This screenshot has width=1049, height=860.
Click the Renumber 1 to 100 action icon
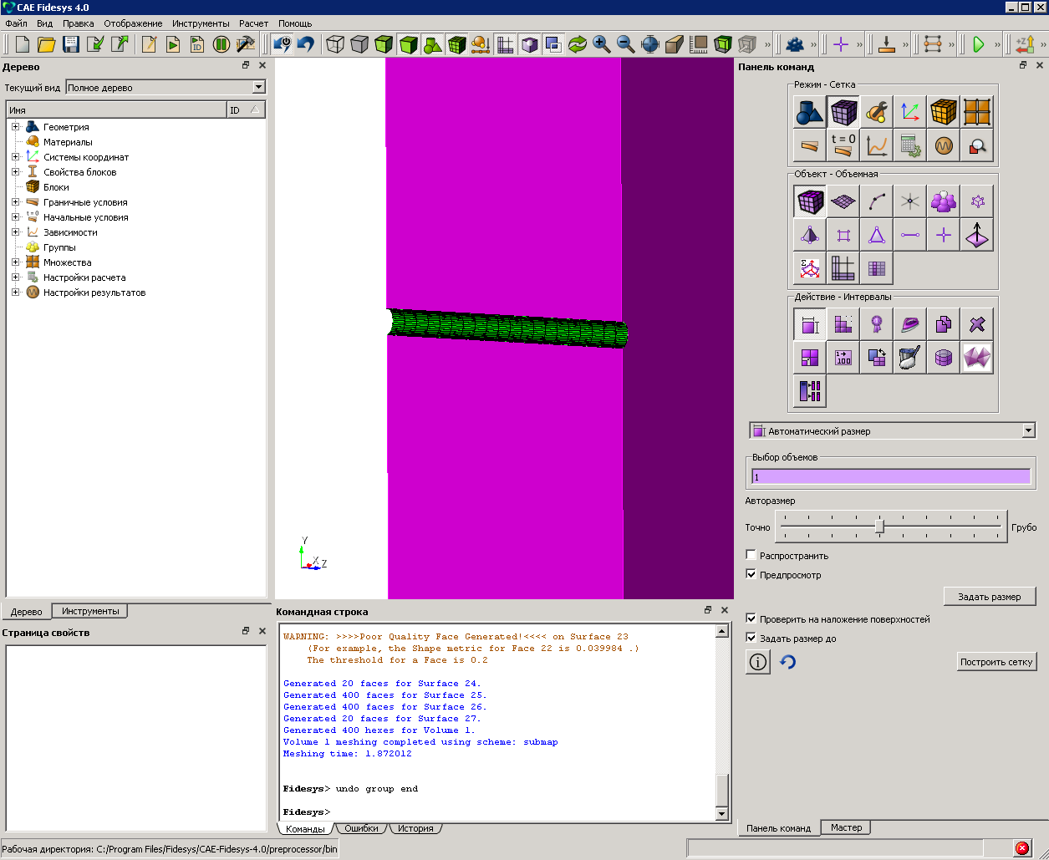pyautogui.click(x=843, y=358)
